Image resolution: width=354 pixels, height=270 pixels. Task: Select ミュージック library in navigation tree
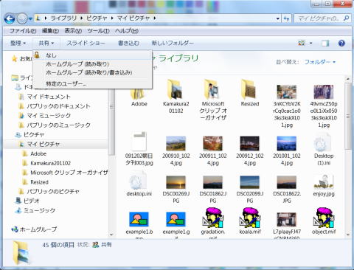coord(39,210)
